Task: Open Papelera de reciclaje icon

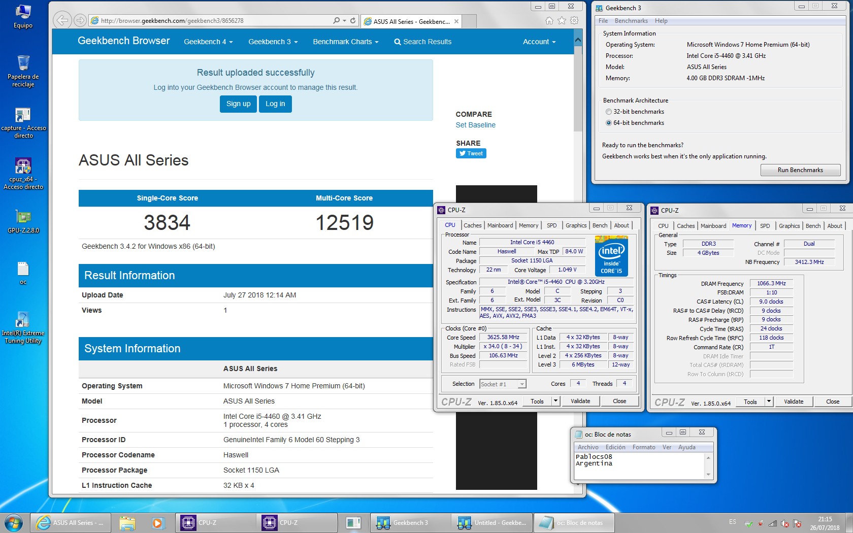Action: [x=23, y=71]
